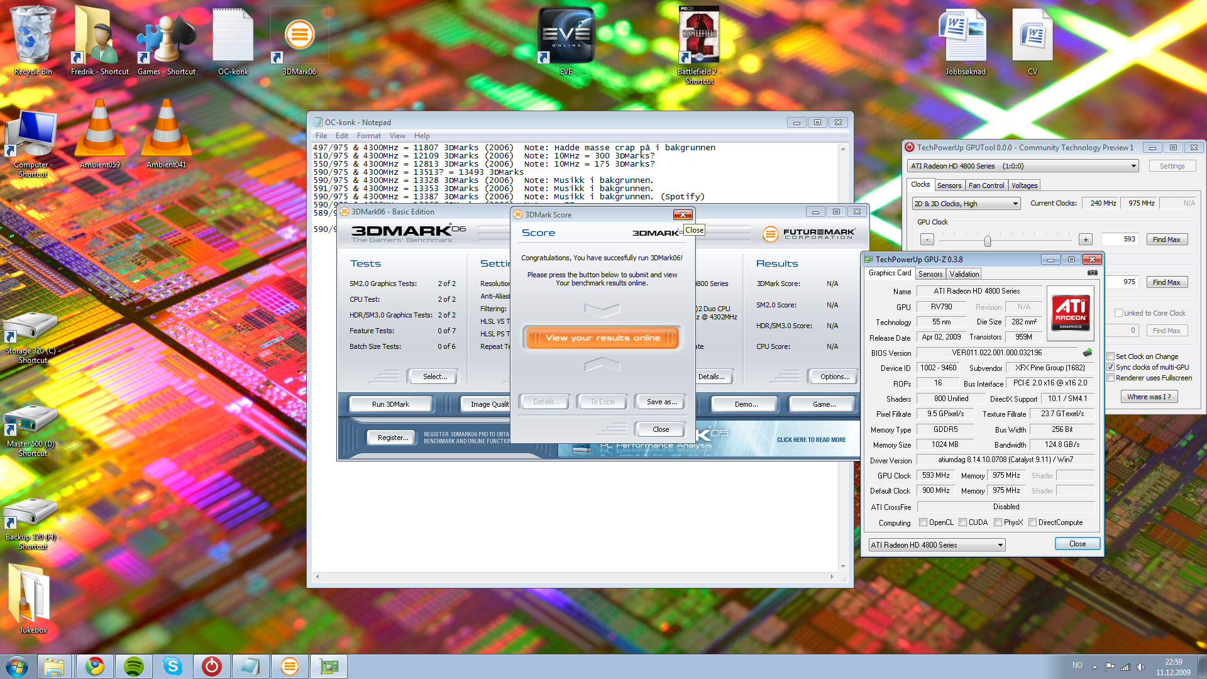This screenshot has height=679, width=1207.
Task: Open Spotify from the taskbar
Action: click(x=134, y=666)
